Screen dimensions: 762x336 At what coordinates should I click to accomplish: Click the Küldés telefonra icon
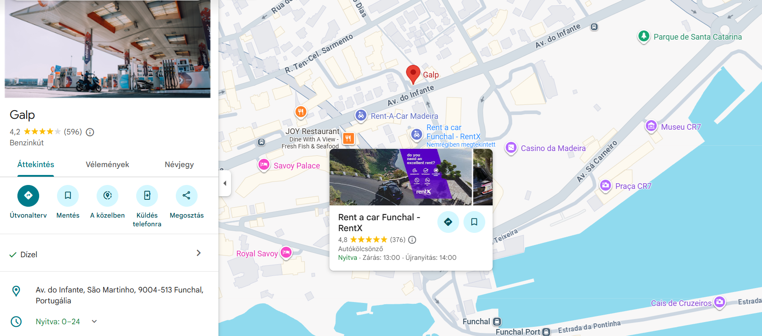(x=147, y=195)
